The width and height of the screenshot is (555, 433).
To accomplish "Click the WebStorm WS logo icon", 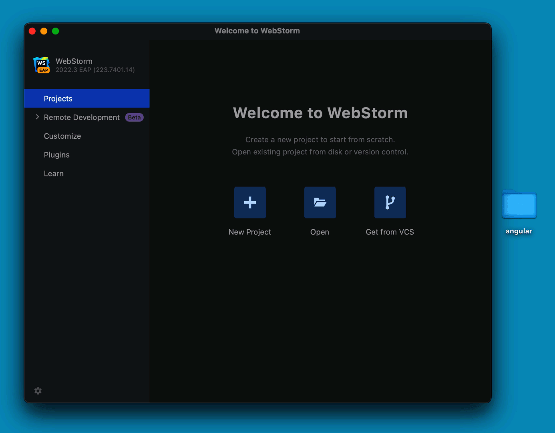I will (41, 65).
